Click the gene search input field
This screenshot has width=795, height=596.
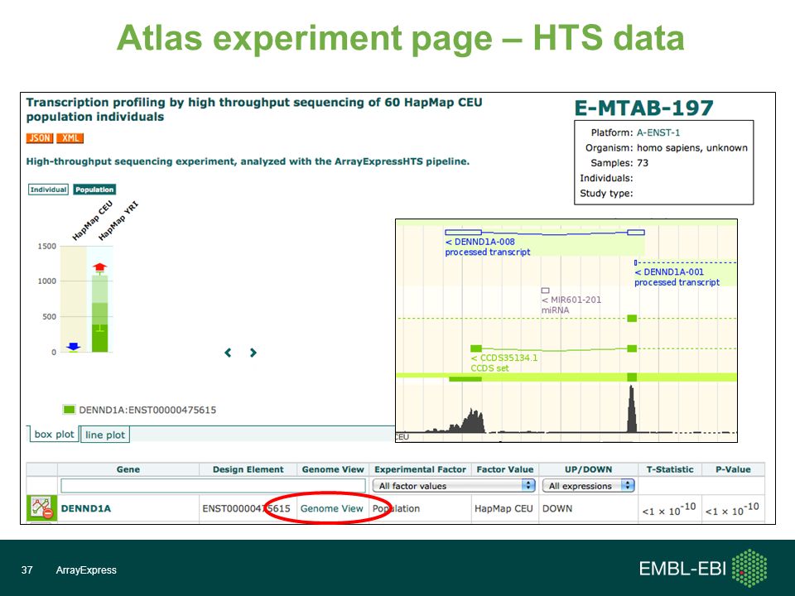pos(213,486)
